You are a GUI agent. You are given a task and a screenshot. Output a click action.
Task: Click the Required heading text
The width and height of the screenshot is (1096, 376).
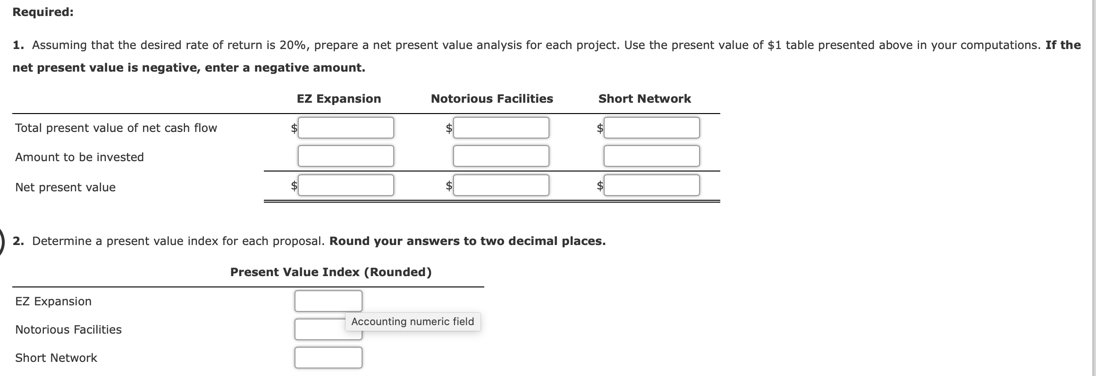point(42,12)
